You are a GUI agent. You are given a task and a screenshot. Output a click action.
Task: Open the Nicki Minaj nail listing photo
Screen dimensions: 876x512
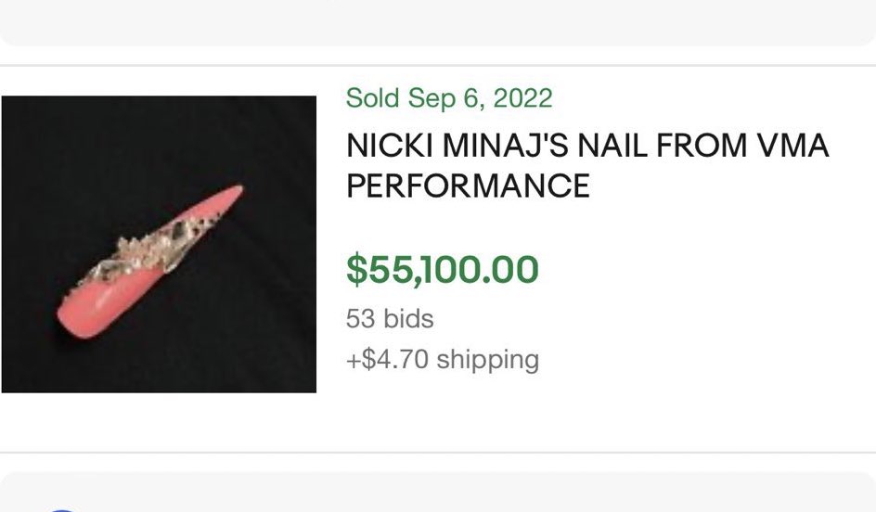(x=159, y=244)
